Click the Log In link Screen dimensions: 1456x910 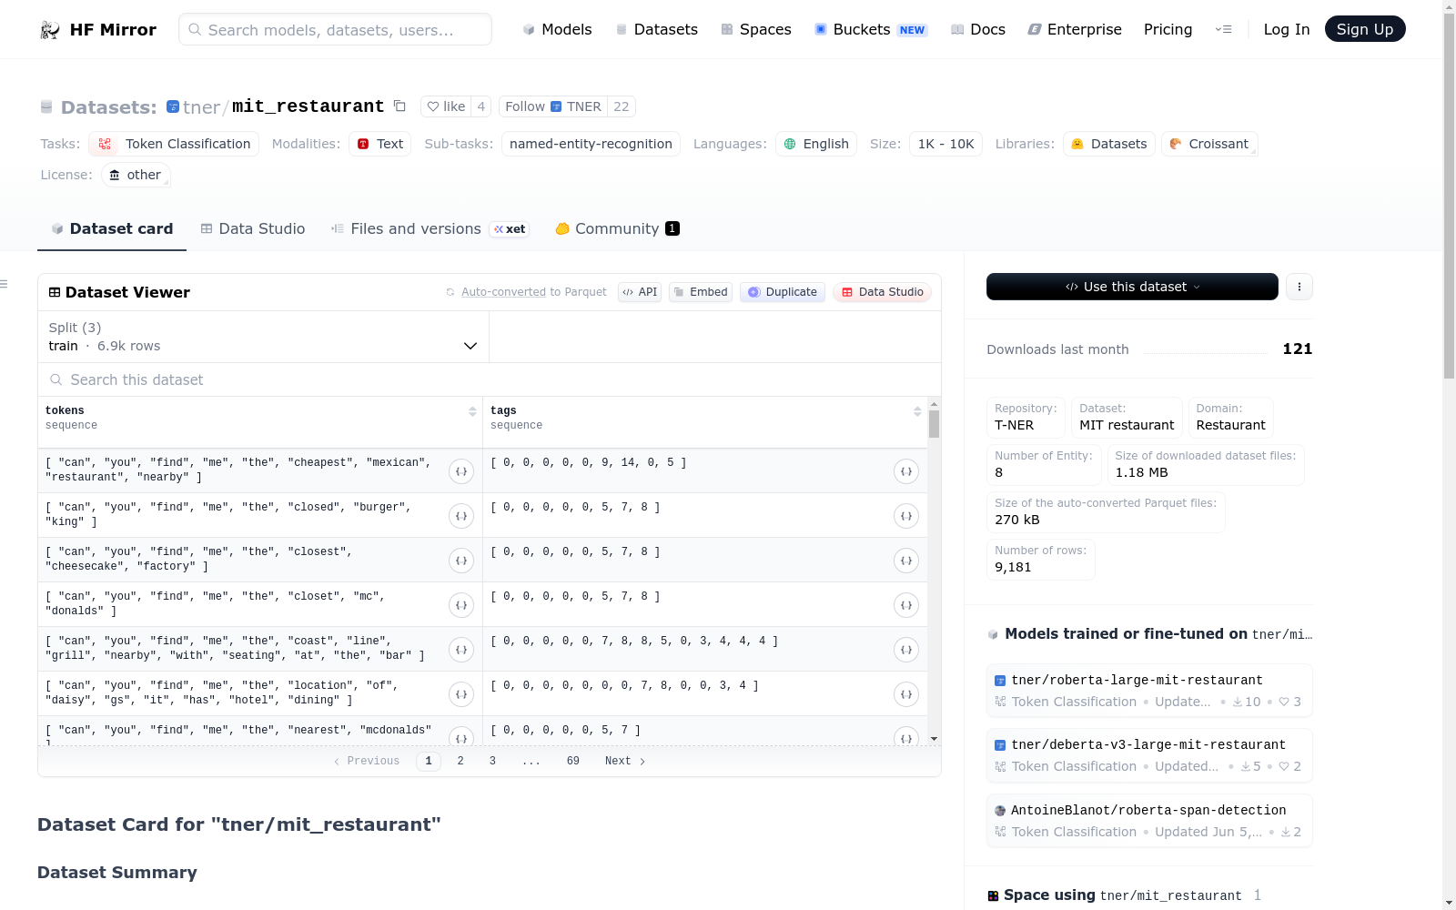point(1287,29)
